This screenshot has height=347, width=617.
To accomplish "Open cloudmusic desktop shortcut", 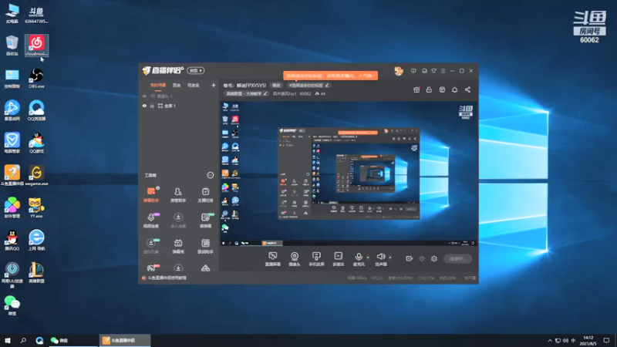I will coord(36,45).
